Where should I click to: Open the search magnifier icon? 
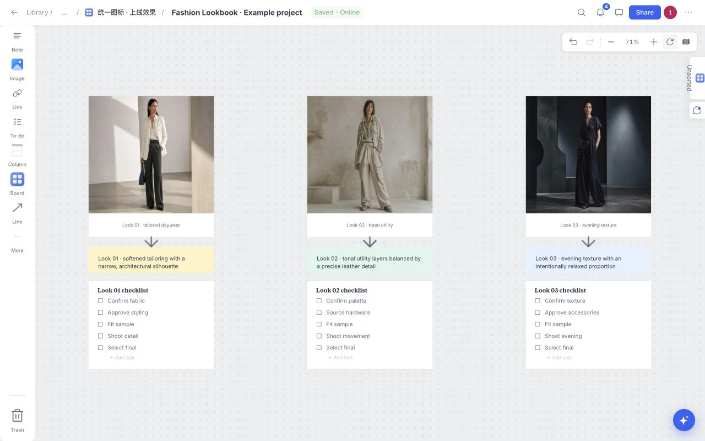[582, 12]
